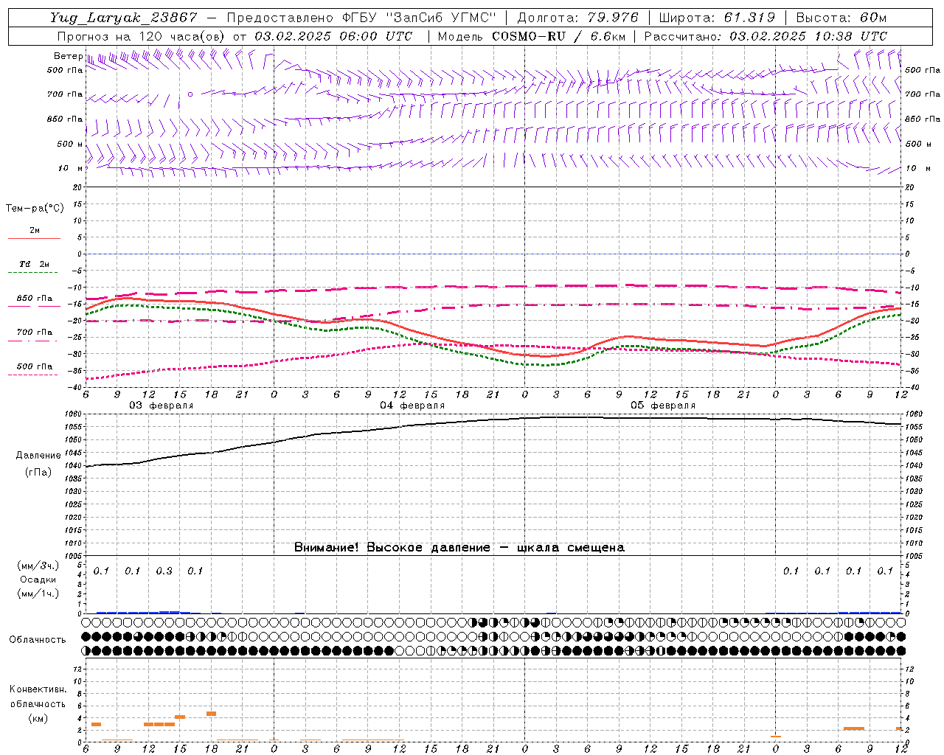Click the date label '03 февраля'
Viewport: 944px width, 755px height.
tap(162, 406)
